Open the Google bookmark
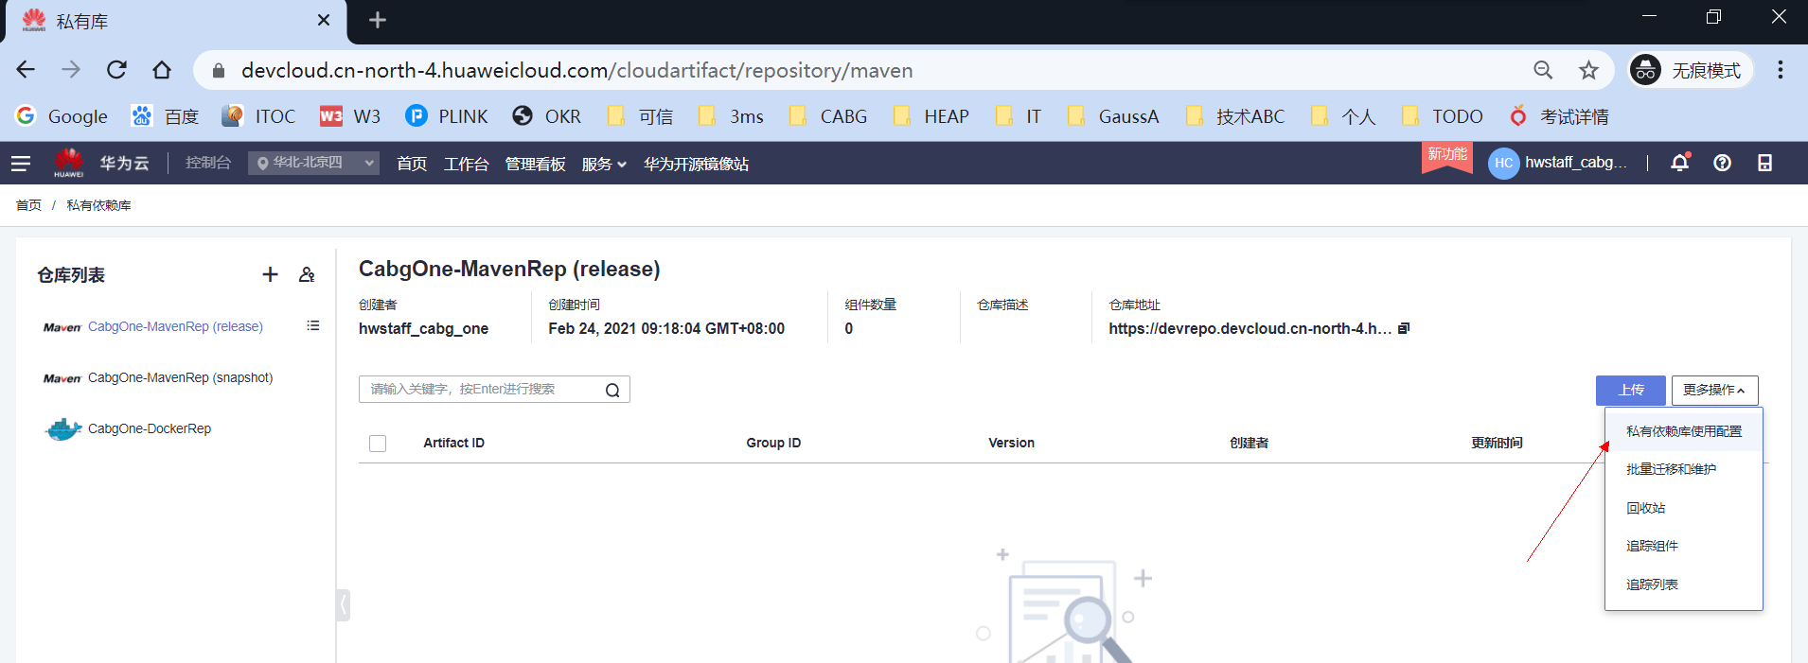The height and width of the screenshot is (663, 1808). coord(62,116)
